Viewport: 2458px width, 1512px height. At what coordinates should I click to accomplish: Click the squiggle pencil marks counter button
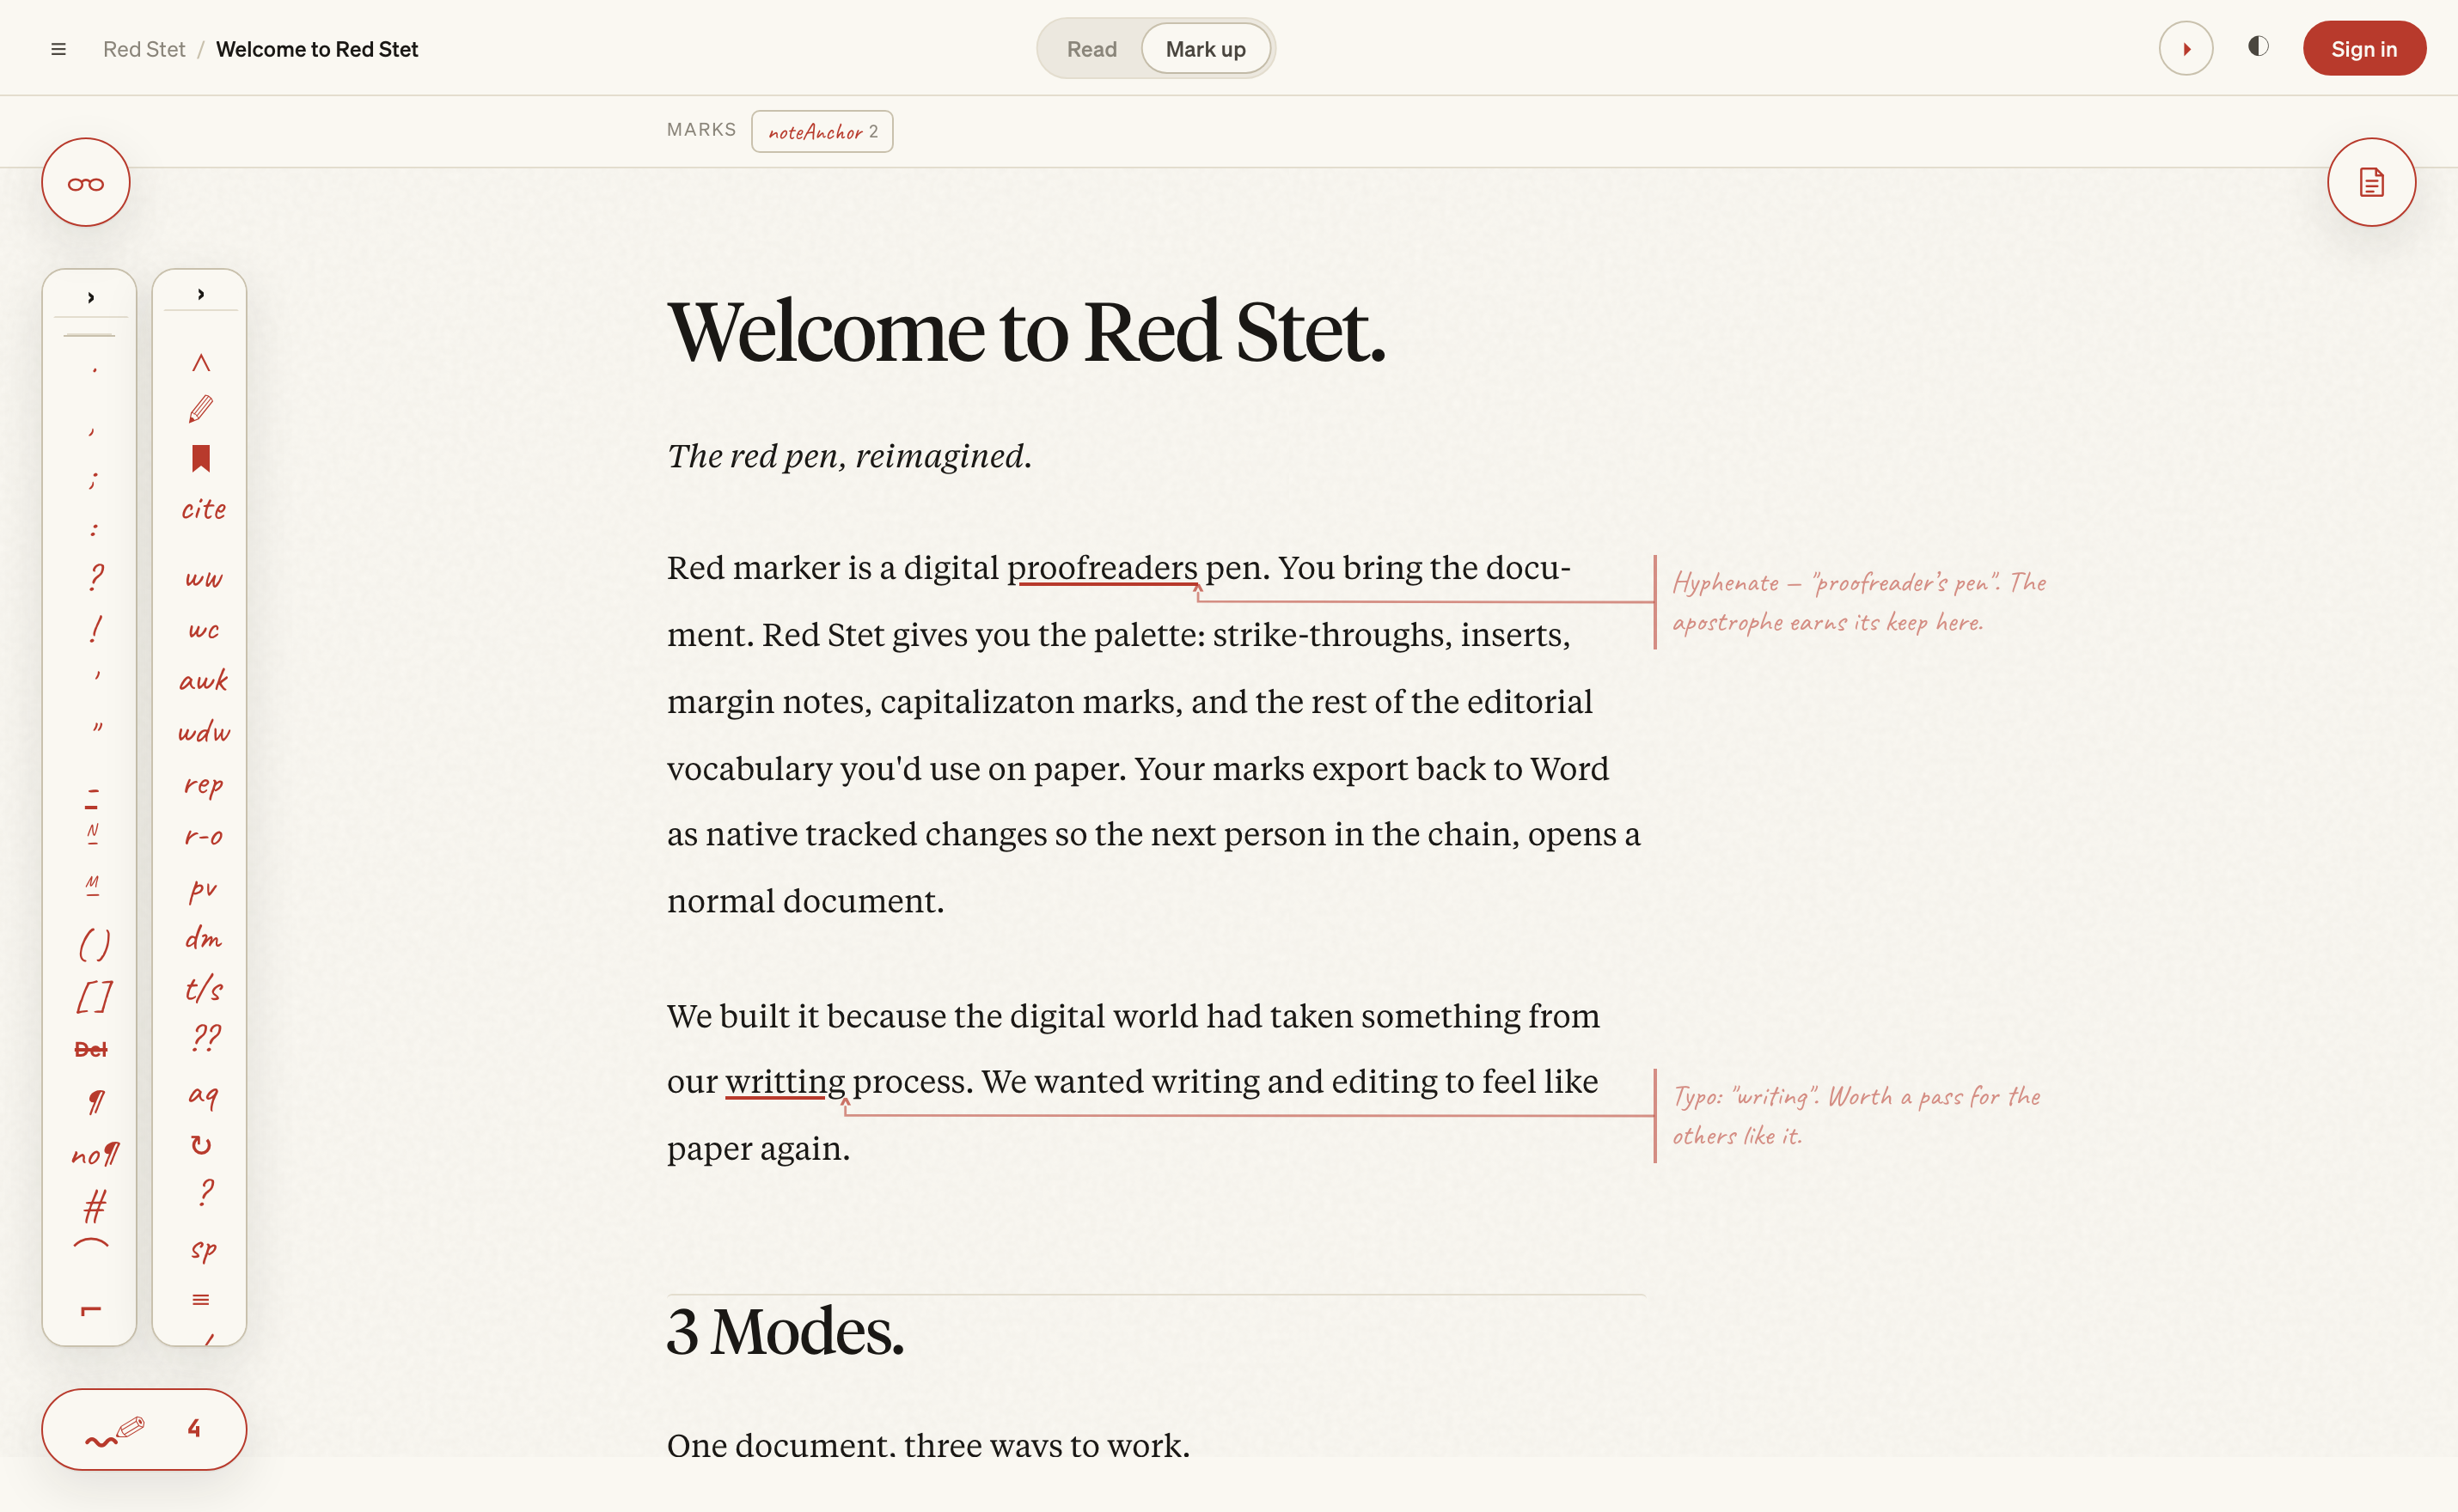click(x=144, y=1429)
